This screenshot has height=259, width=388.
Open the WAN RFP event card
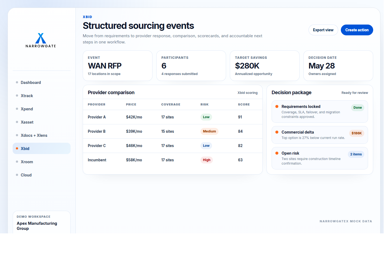coord(117,66)
